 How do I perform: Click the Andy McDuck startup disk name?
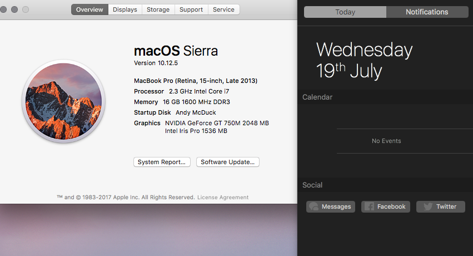[196, 112]
